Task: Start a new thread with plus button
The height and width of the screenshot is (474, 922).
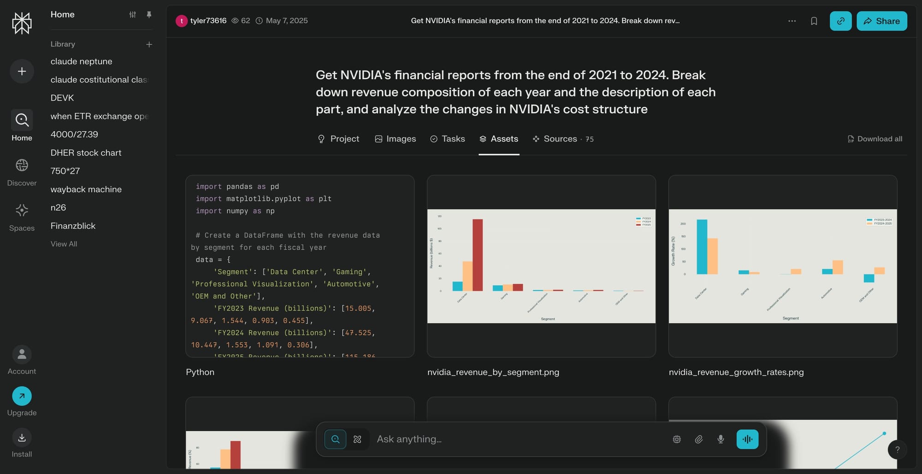Action: click(x=22, y=71)
